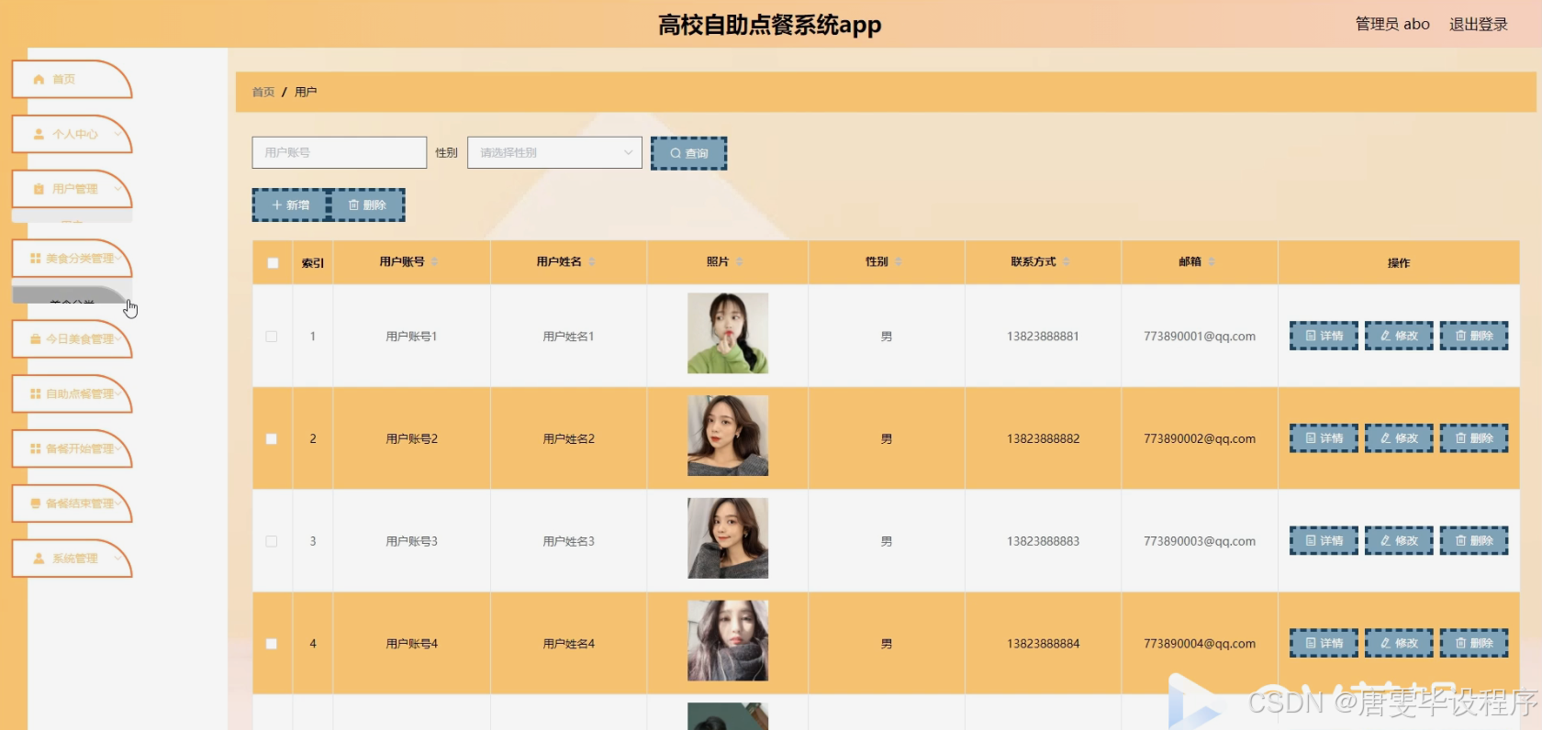Sort table by 用户姓名 column arrows
Image resolution: width=1542 pixels, height=730 pixels.
pos(591,262)
